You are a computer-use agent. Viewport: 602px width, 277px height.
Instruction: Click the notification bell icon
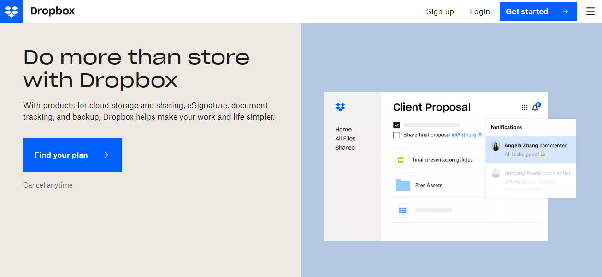[x=535, y=108]
